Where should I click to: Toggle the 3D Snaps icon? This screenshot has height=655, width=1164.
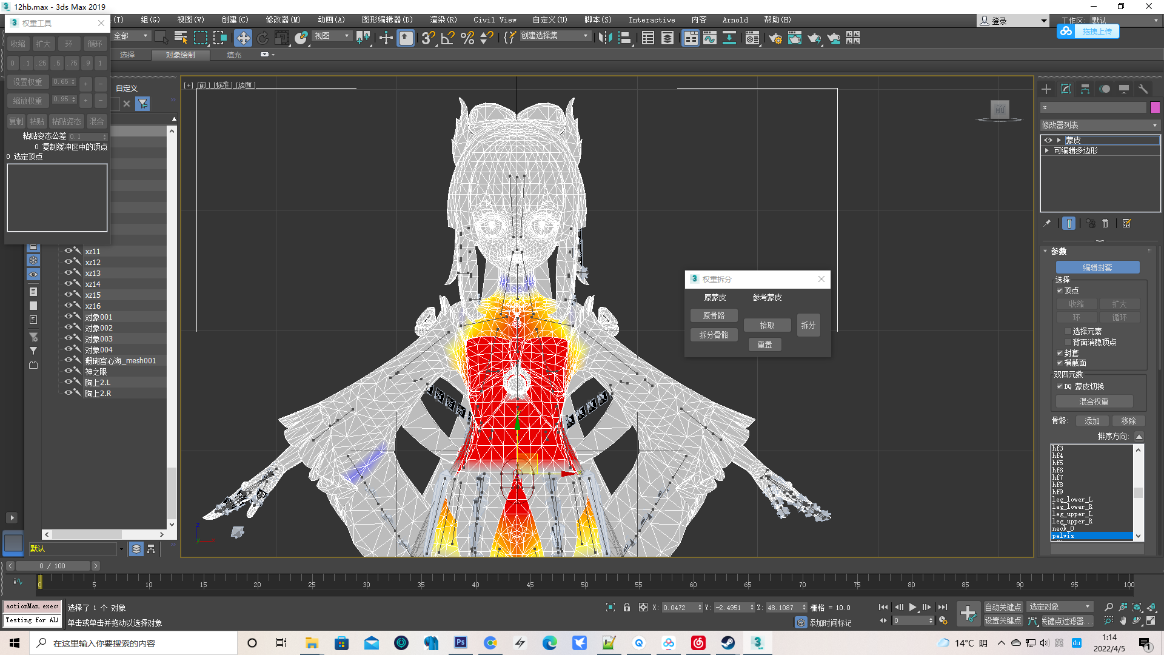(x=428, y=38)
